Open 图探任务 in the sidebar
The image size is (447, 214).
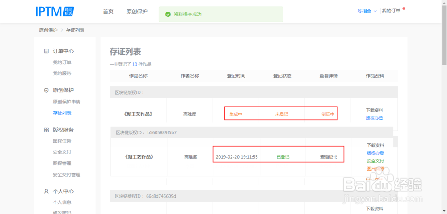(62, 141)
